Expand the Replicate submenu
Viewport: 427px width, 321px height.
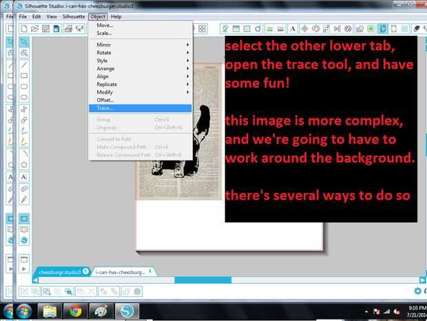tap(140, 84)
